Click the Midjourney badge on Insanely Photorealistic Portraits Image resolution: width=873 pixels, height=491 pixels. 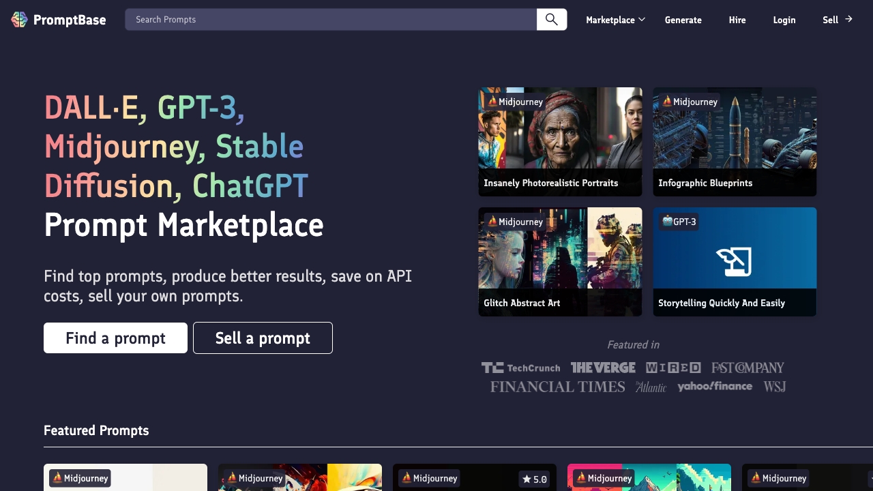[x=516, y=102]
